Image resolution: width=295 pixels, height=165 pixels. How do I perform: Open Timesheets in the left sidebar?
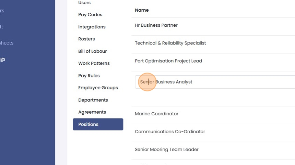tap(6, 43)
